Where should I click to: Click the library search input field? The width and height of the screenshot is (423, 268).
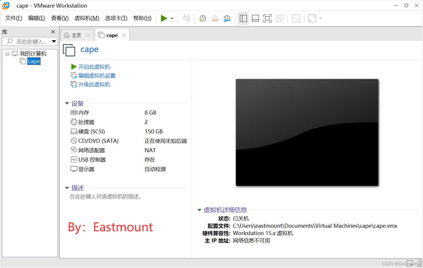coord(27,41)
